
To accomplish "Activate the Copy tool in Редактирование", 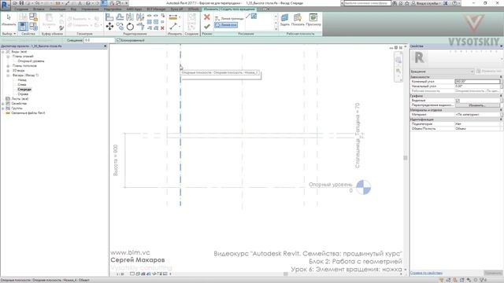I will click(120, 26).
